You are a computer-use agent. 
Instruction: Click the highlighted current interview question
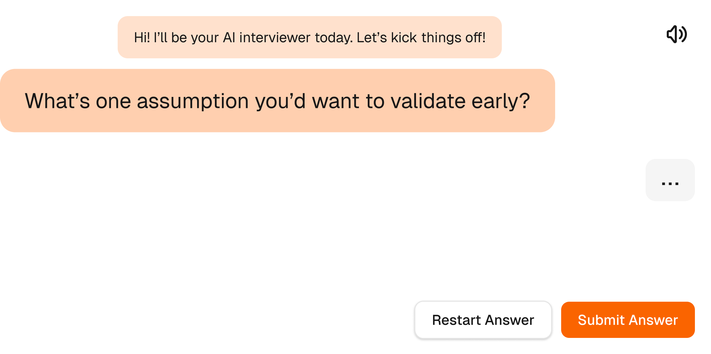(x=277, y=101)
